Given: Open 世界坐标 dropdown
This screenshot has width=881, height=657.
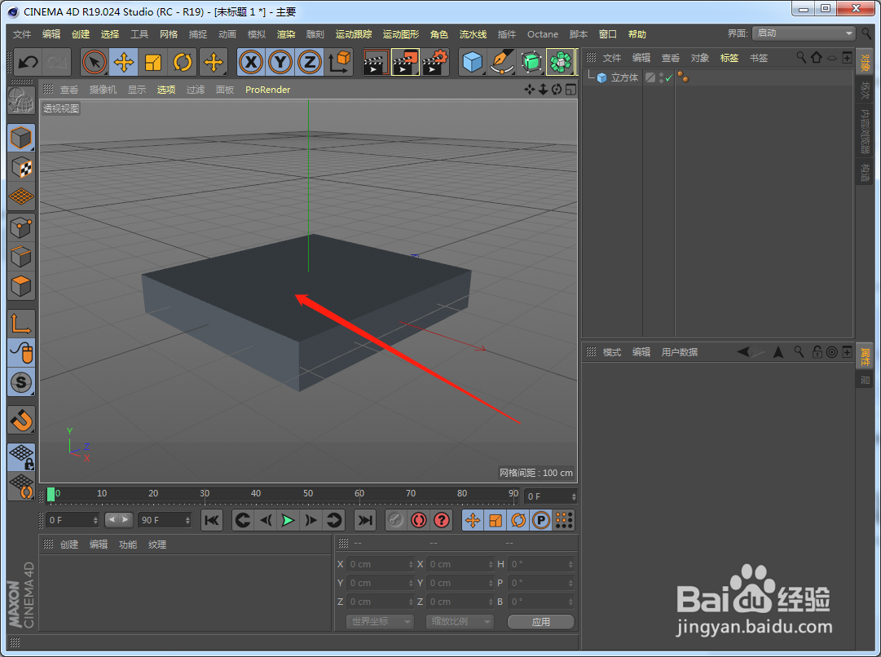Looking at the screenshot, I should coord(380,622).
